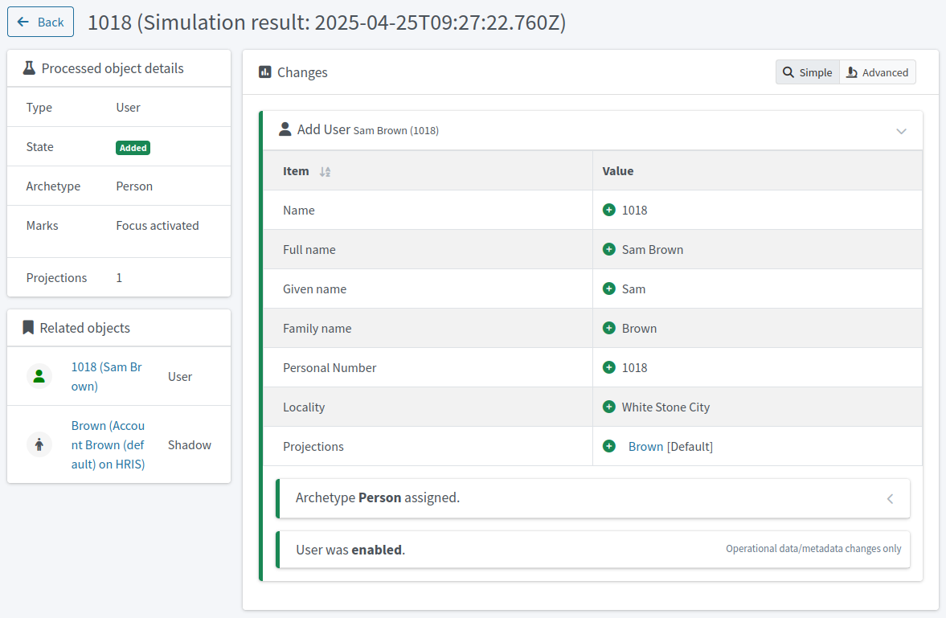The width and height of the screenshot is (946, 618).
Task: Click the green user icon beside 1018
Action: [39, 375]
